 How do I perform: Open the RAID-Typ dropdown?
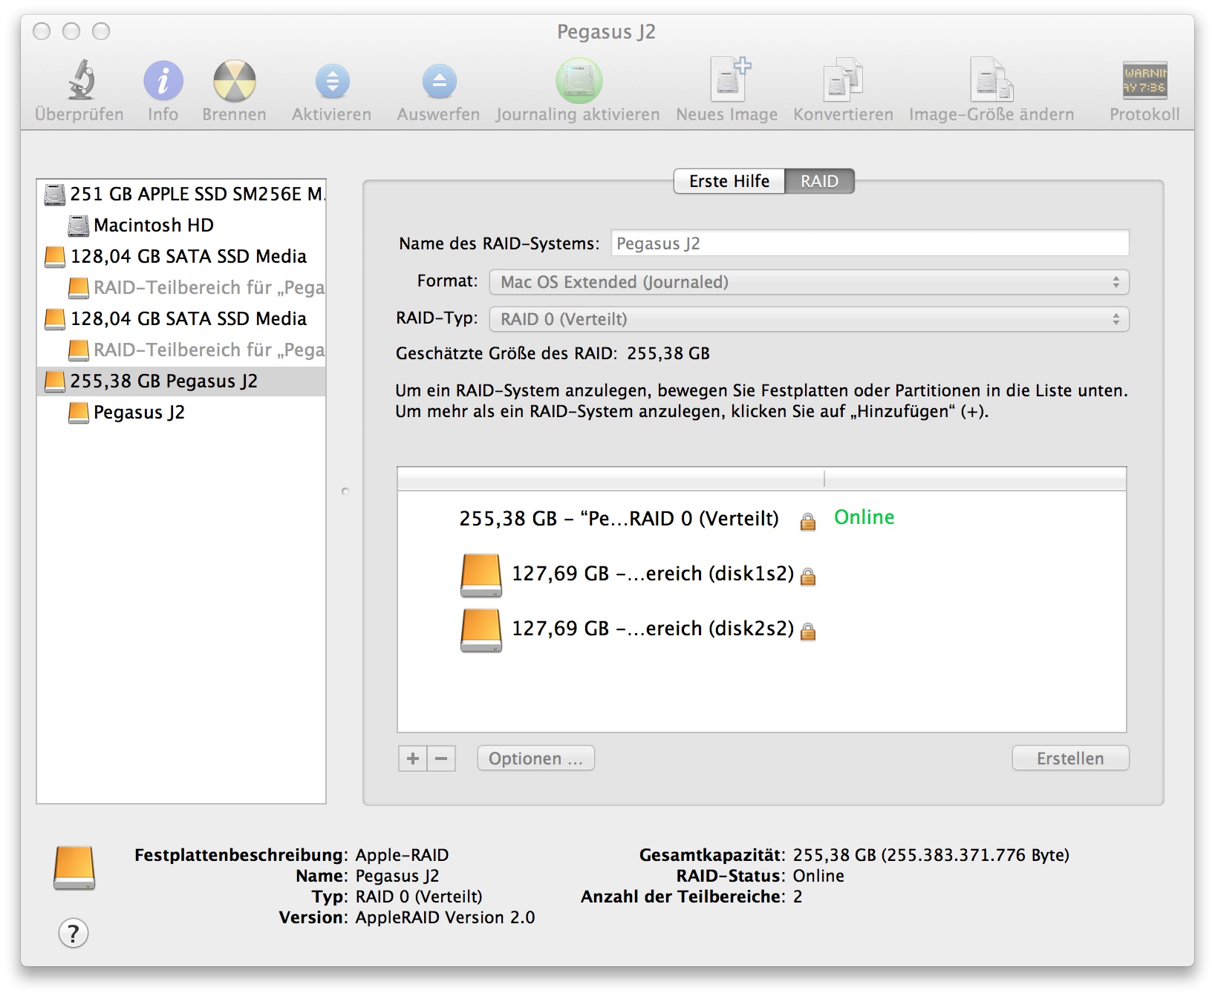coord(809,319)
